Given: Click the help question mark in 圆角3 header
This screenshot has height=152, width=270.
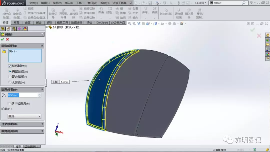Looking at the screenshot, I should [x=42, y=34].
